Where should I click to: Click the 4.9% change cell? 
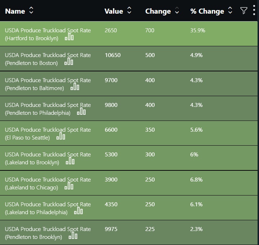pyautogui.click(x=196, y=55)
